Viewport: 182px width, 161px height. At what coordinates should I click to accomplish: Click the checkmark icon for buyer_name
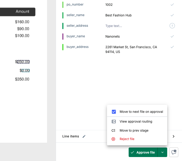point(172,36)
